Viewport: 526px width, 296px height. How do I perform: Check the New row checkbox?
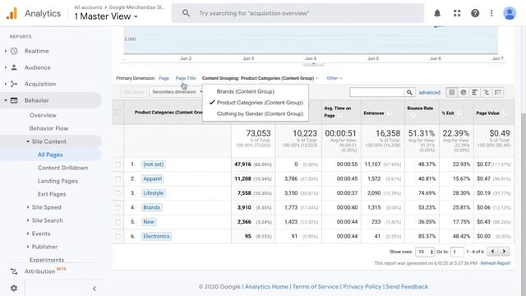click(x=118, y=222)
